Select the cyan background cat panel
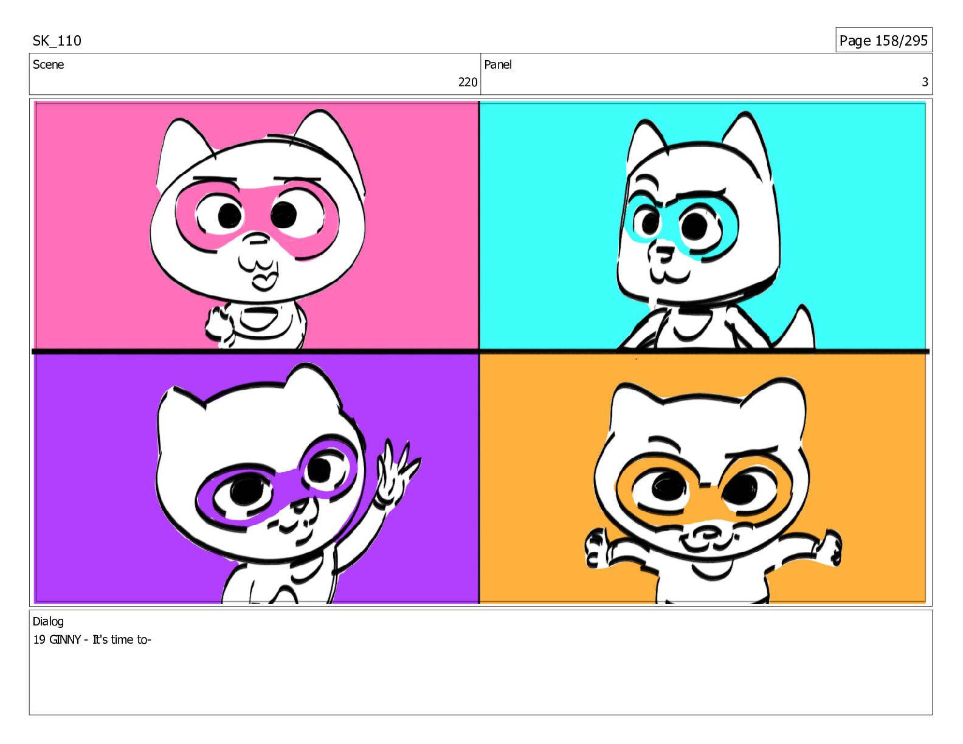Image resolution: width=963 pixels, height=744 pixels. (x=703, y=226)
